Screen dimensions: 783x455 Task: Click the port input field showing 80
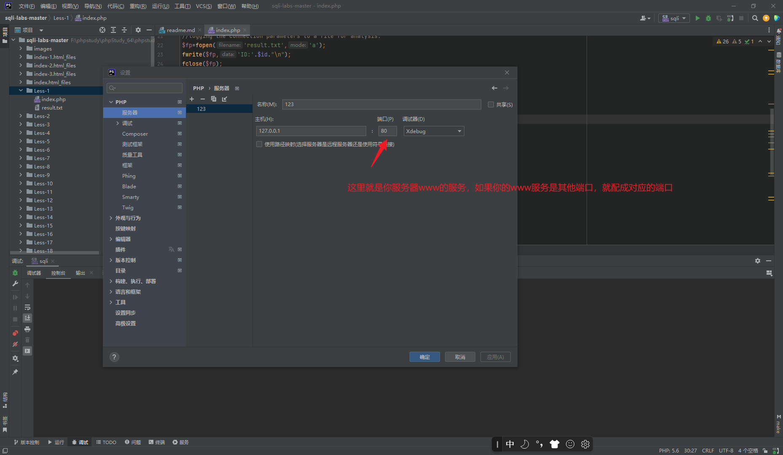click(x=387, y=131)
